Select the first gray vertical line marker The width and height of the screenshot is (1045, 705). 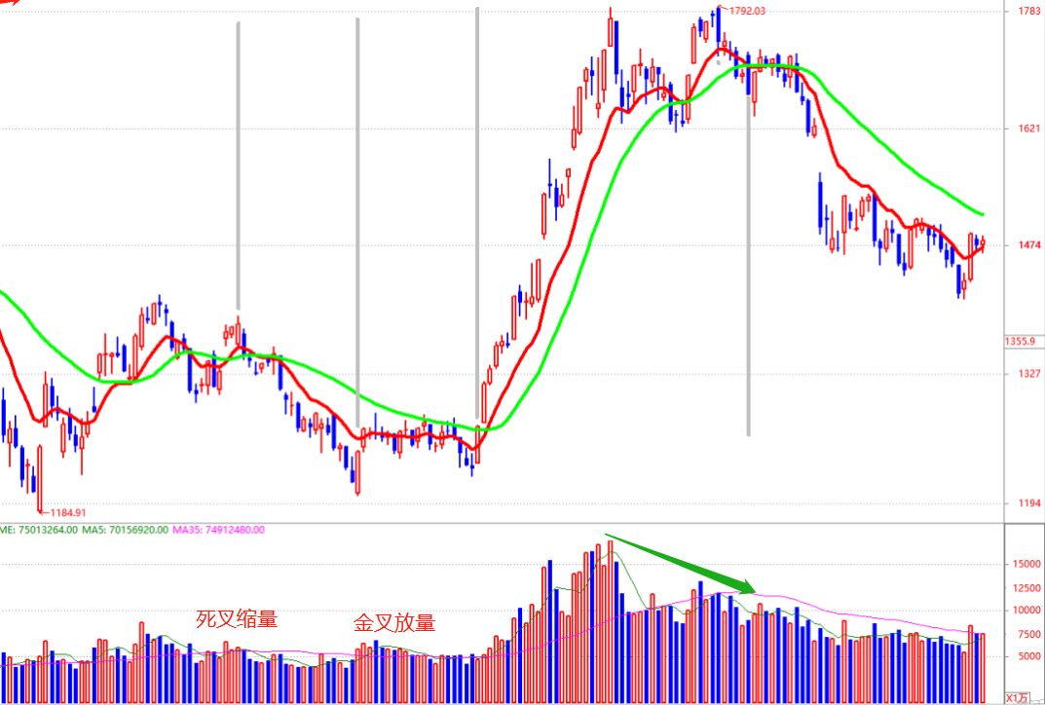238,167
